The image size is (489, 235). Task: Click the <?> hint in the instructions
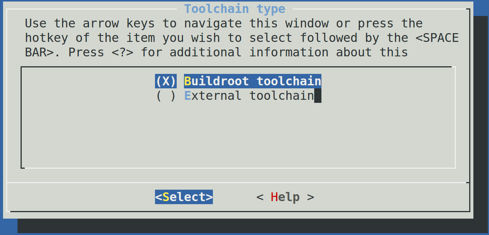coord(122,52)
